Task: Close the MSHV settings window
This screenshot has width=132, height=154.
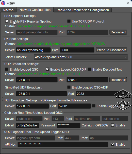Action: (x=128, y=3)
